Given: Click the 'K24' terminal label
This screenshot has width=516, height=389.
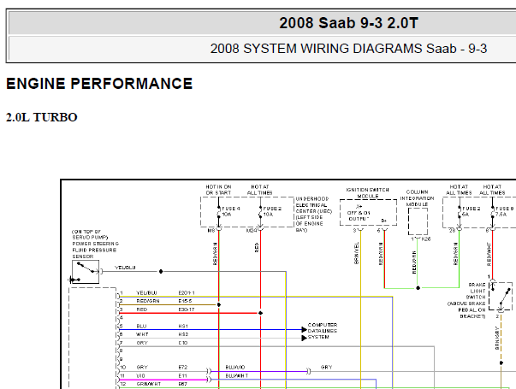Looking at the screenshot, I should tap(252, 231).
